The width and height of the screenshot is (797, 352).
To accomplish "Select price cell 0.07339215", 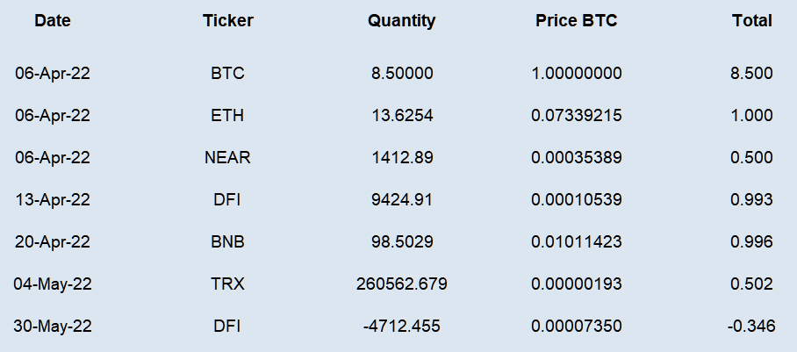I will (x=577, y=116).
